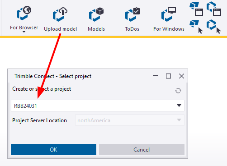This screenshot has width=227, height=166.
Task: Click into the RBB24031 project field
Action: coord(98,106)
